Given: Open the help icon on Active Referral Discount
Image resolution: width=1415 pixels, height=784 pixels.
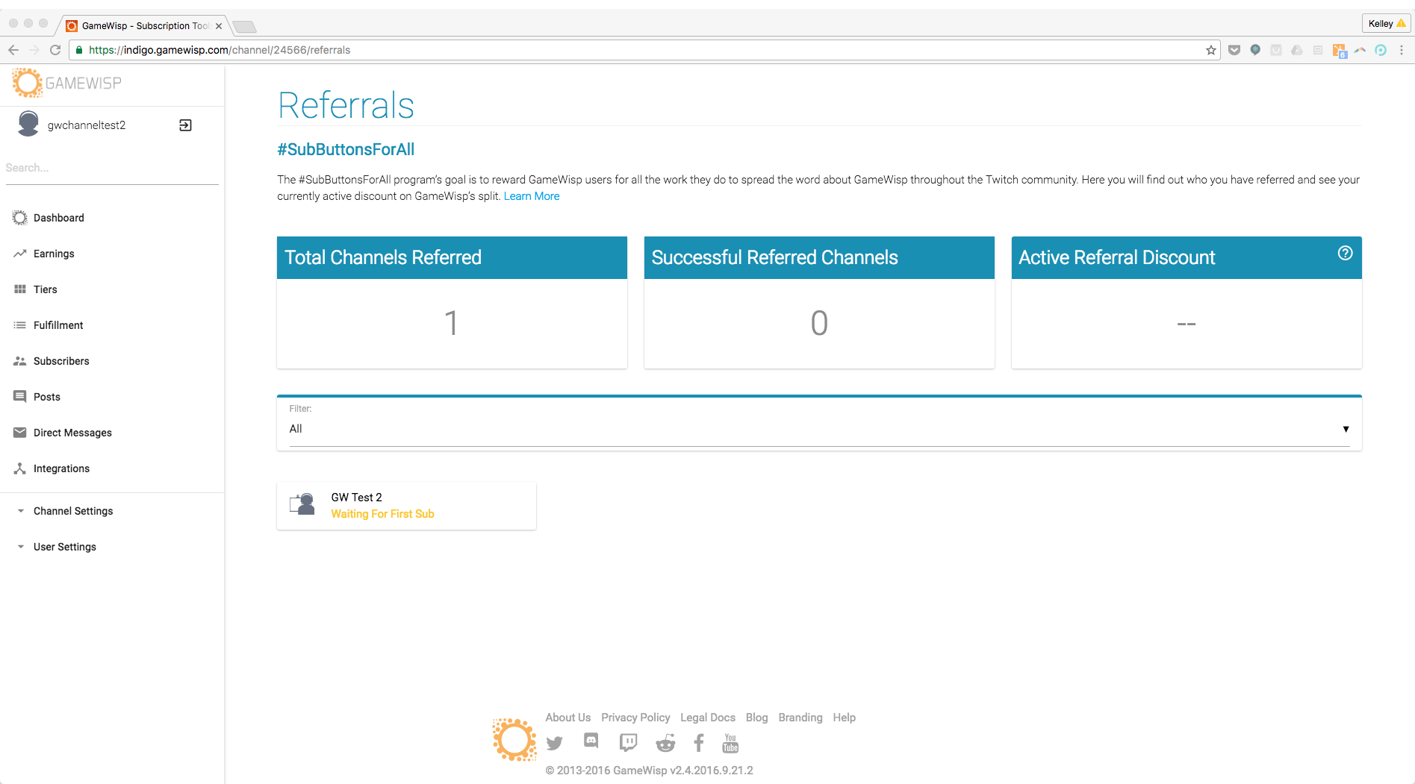Looking at the screenshot, I should tap(1345, 254).
